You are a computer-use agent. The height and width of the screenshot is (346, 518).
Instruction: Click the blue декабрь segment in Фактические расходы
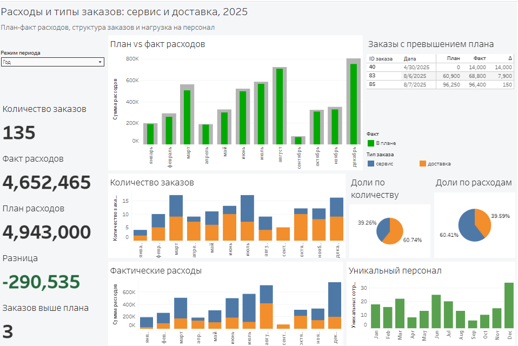point(335,300)
